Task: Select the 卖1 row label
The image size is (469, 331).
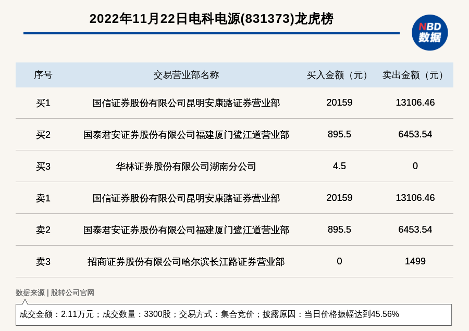Action: tap(43, 198)
